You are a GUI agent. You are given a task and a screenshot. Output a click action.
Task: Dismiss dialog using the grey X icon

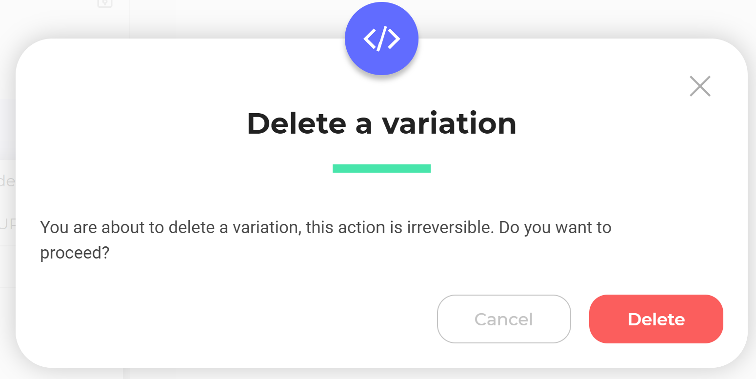pos(700,86)
